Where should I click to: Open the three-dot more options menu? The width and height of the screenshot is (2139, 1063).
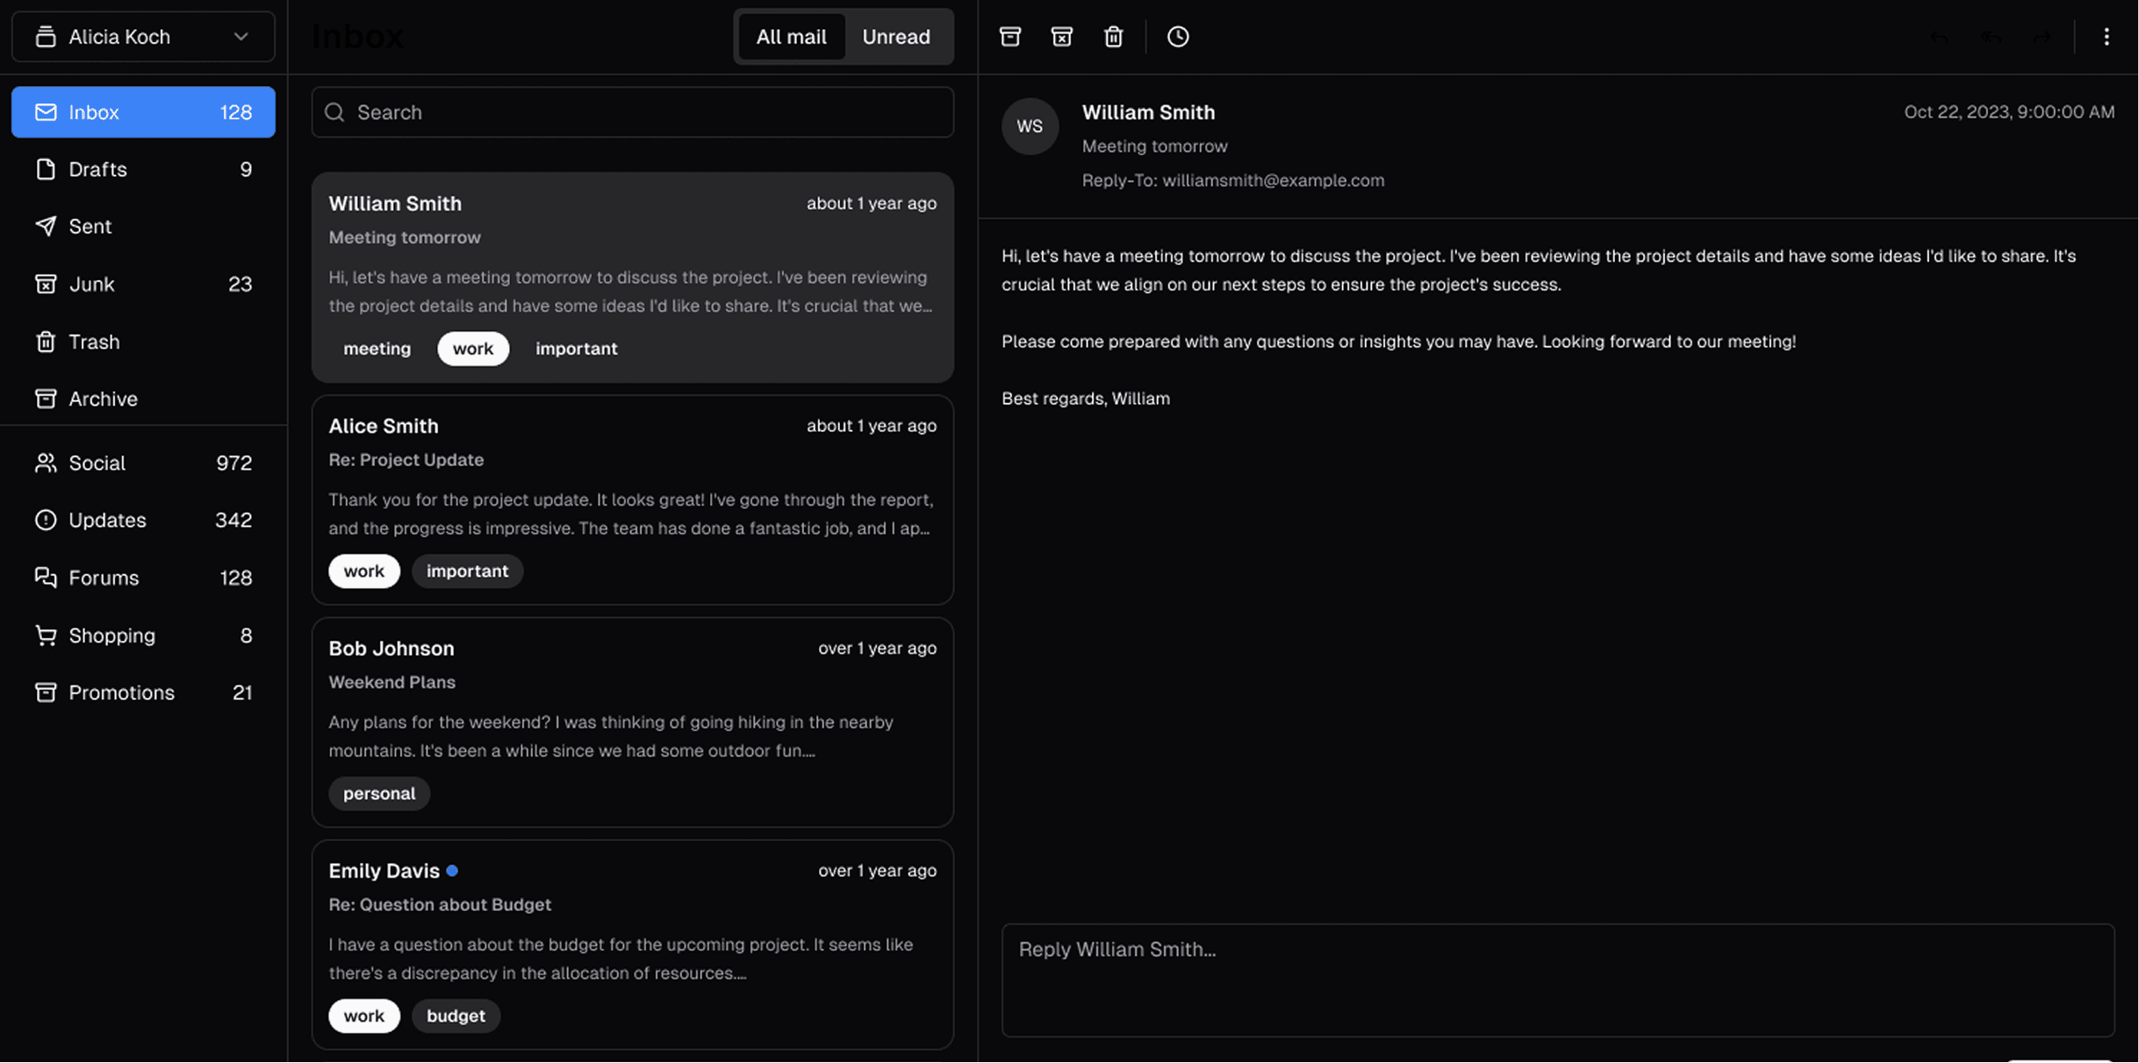coord(2107,37)
